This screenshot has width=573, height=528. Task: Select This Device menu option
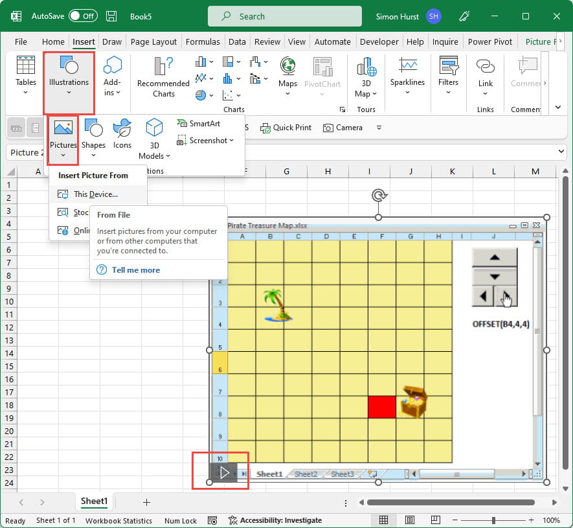95,194
